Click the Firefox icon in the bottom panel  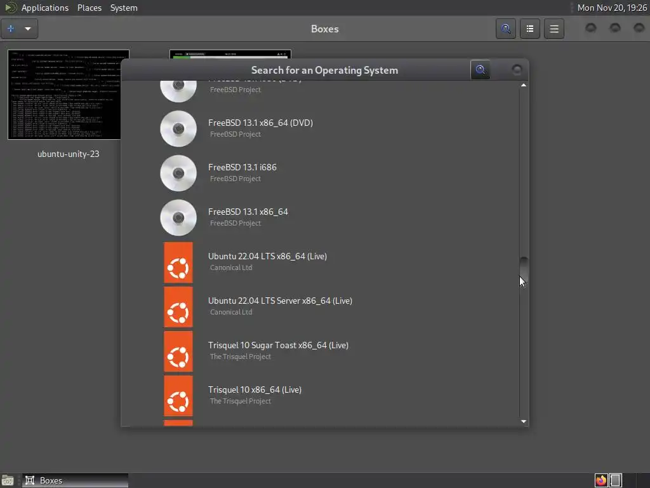[600, 480]
